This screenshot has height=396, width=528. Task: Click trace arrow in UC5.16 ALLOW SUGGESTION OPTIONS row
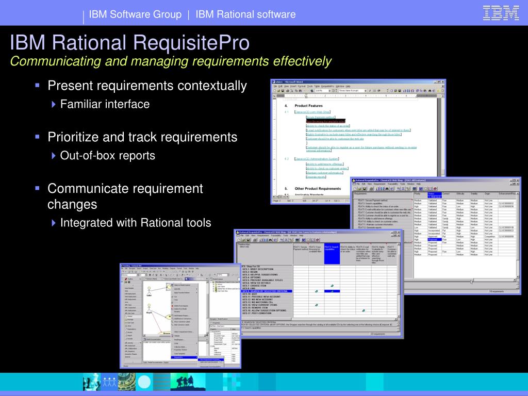coord(364,310)
